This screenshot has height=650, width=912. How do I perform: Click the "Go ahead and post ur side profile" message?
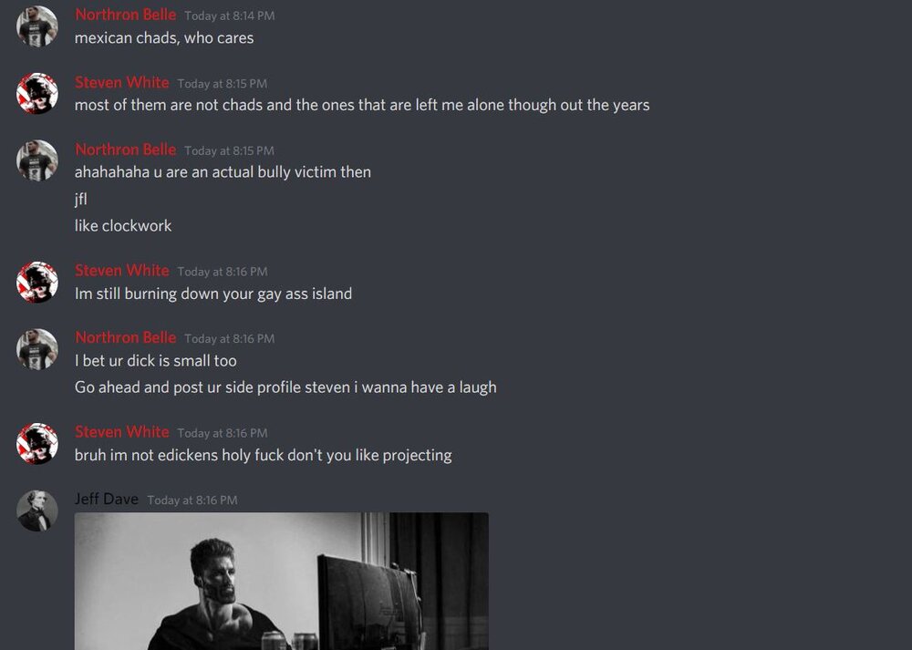point(285,387)
